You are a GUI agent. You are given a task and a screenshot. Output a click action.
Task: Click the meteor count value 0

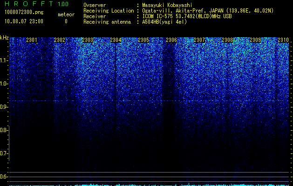66,21
